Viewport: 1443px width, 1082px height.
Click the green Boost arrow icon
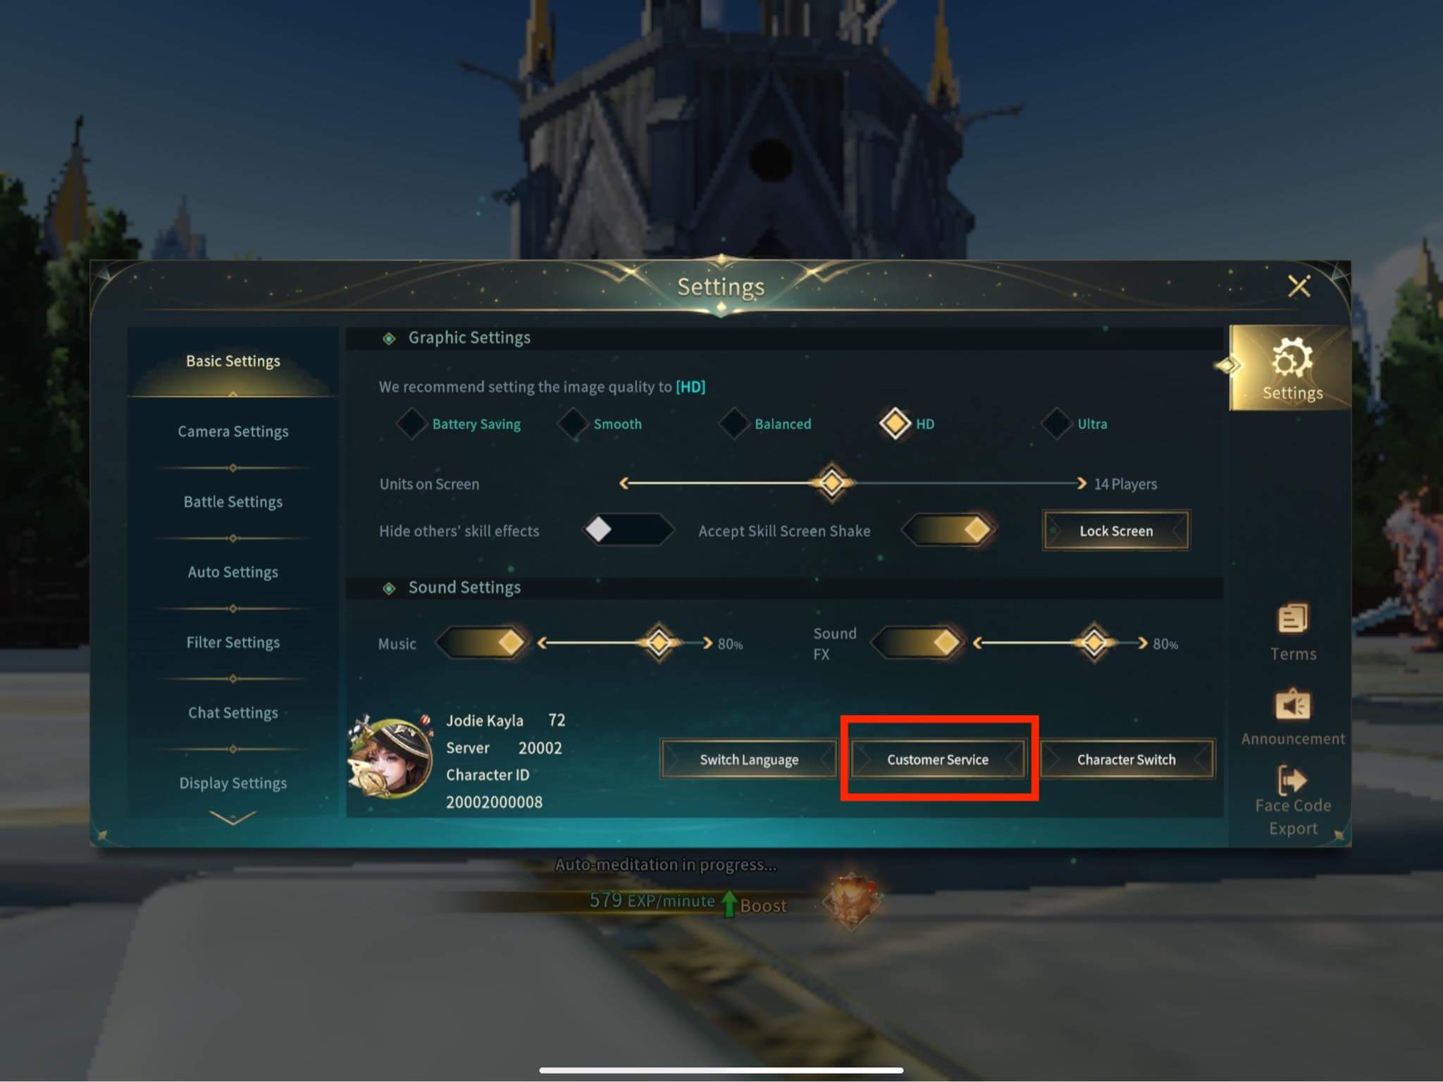tap(729, 904)
